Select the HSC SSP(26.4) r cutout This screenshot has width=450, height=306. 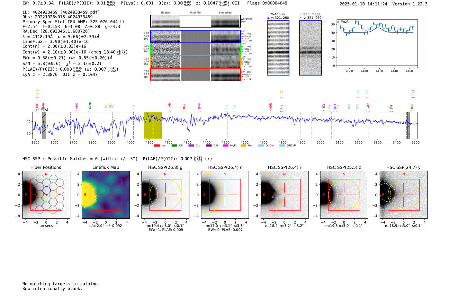[x=225, y=195]
